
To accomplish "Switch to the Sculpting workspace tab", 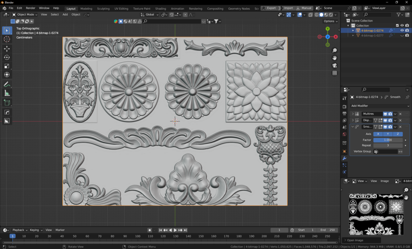I will (103, 9).
